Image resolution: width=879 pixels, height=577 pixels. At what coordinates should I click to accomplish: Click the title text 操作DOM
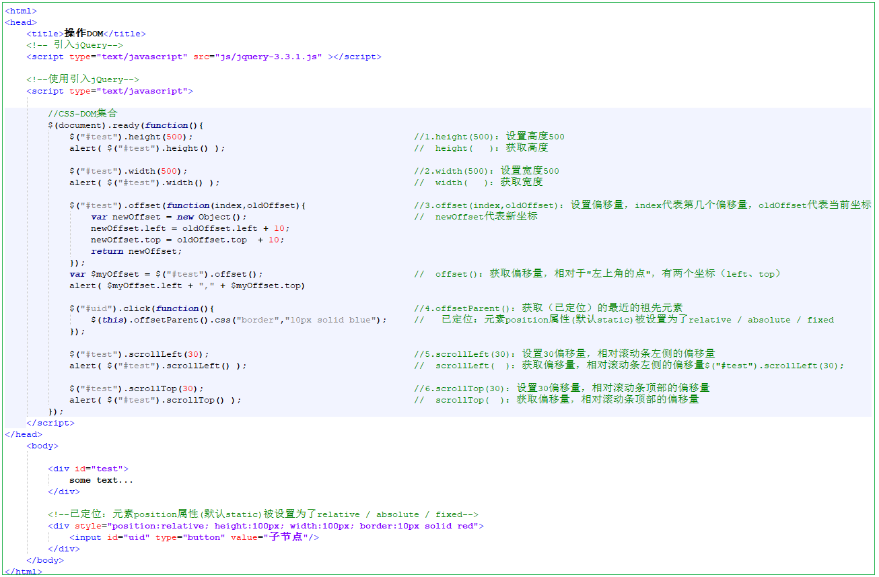point(83,34)
